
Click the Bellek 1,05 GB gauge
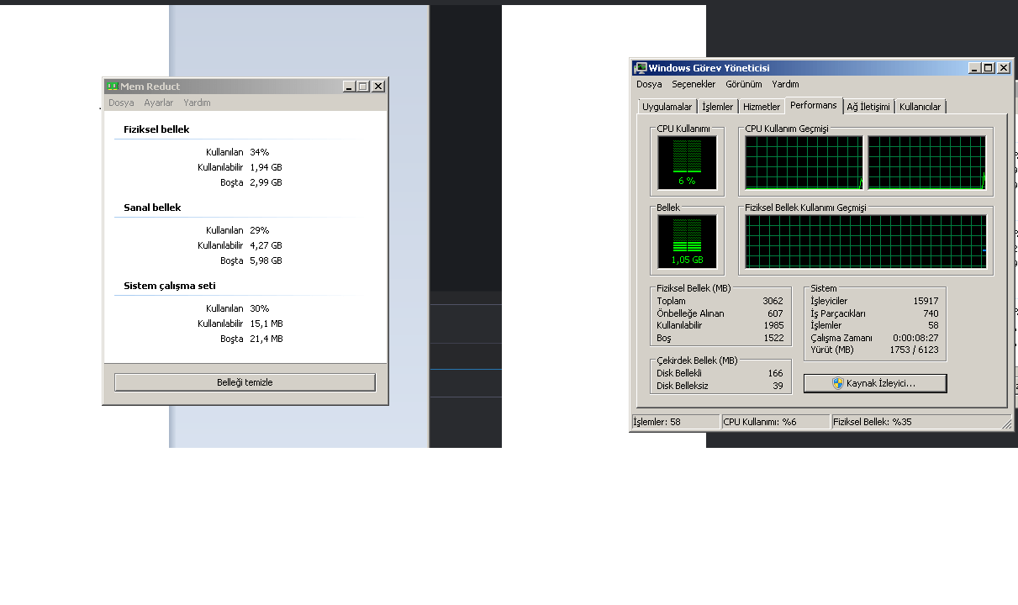coord(687,242)
